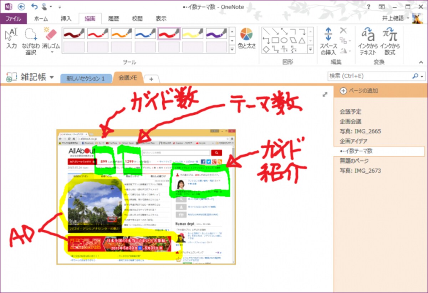Go back with the back arrow

(21, 6)
